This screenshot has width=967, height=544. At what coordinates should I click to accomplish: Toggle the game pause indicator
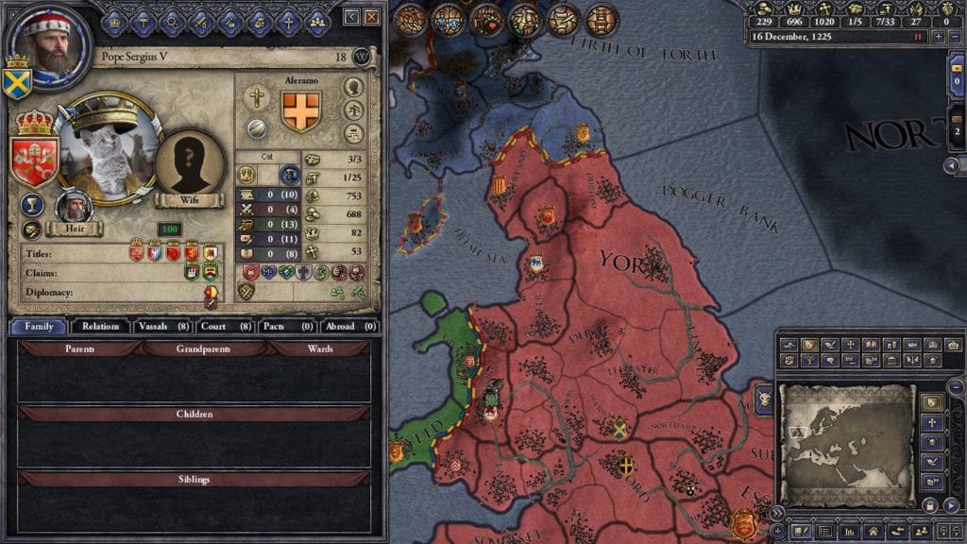click(918, 37)
